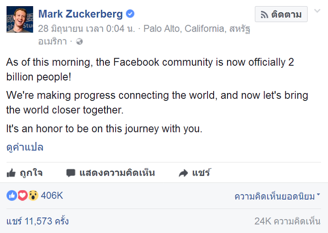Viewport: 328px width, 233px height.
Task: Click the thumbs-up Like icon
Action: coord(11,173)
